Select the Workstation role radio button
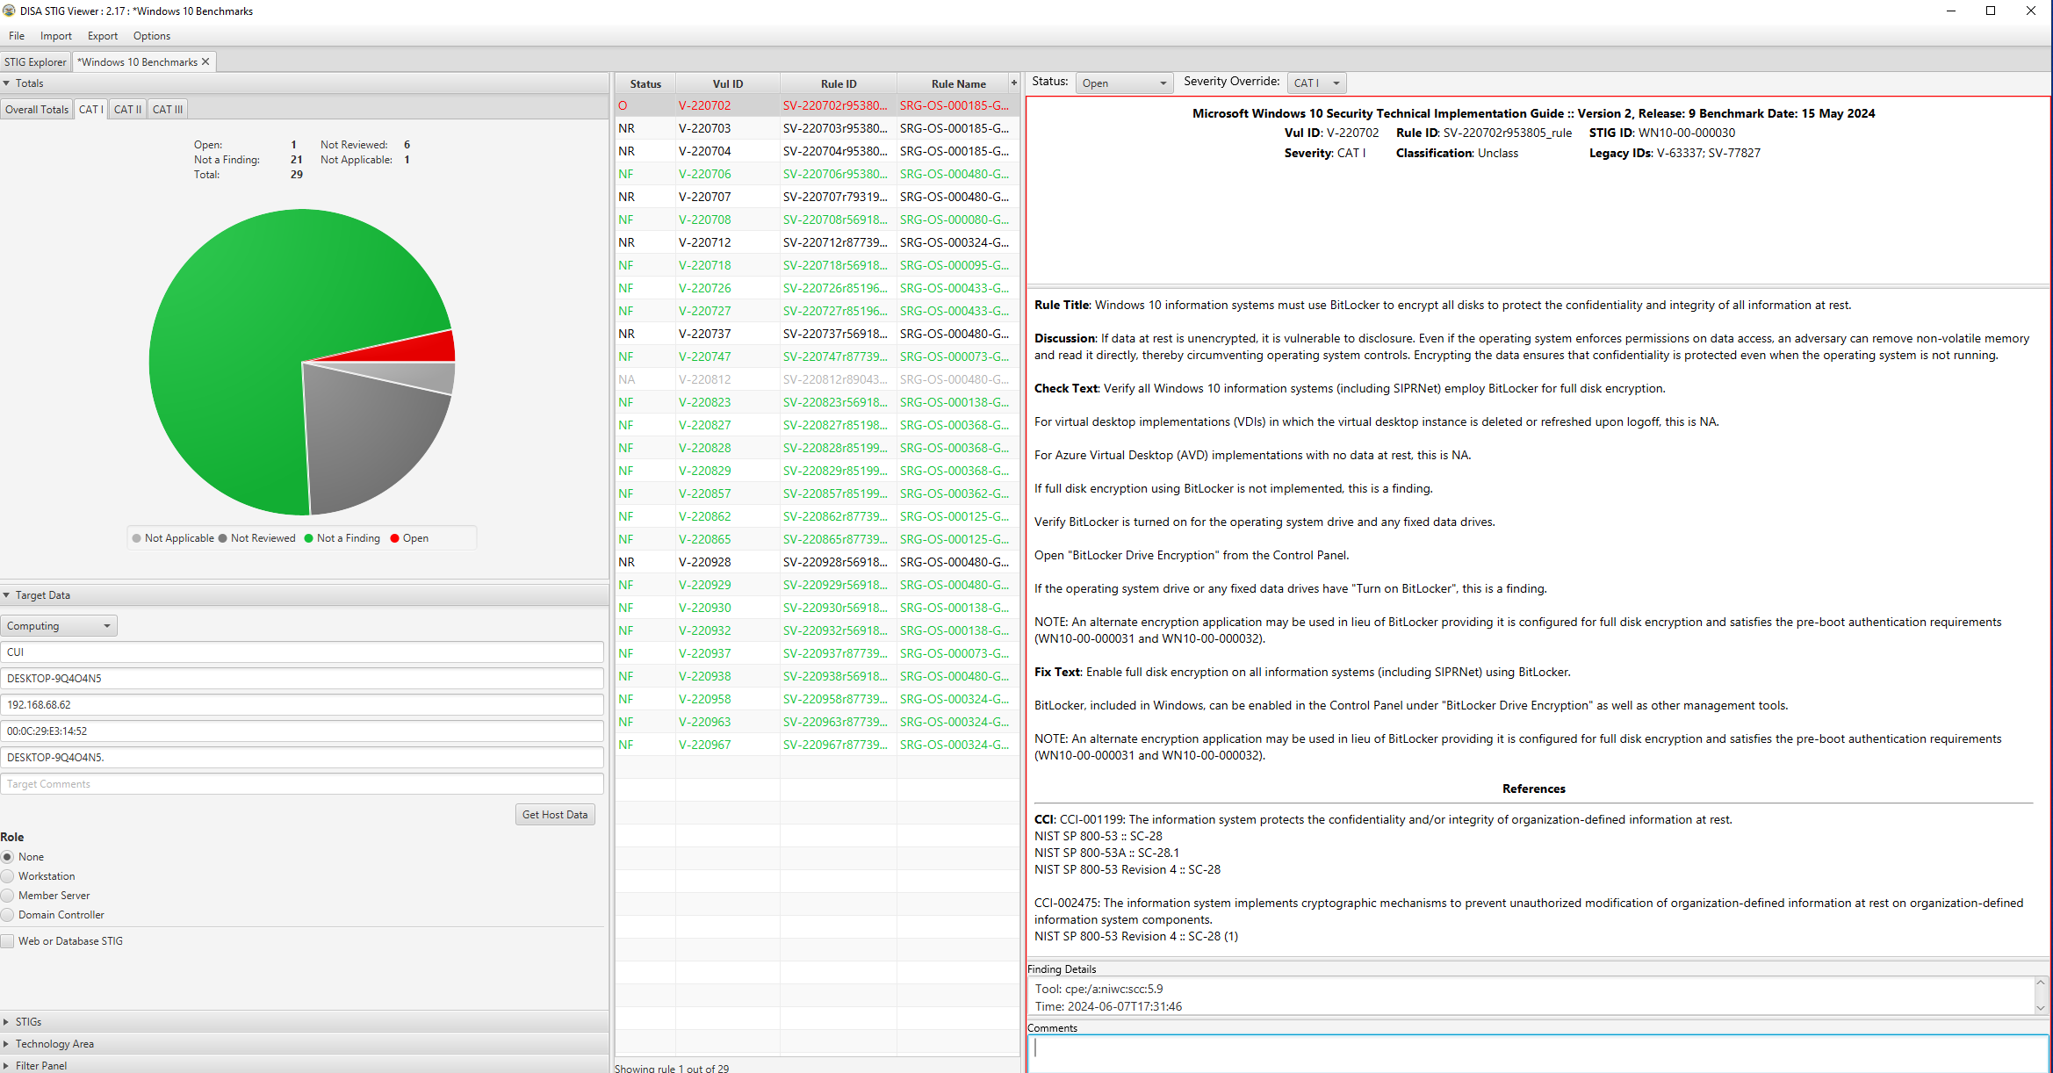 8,876
